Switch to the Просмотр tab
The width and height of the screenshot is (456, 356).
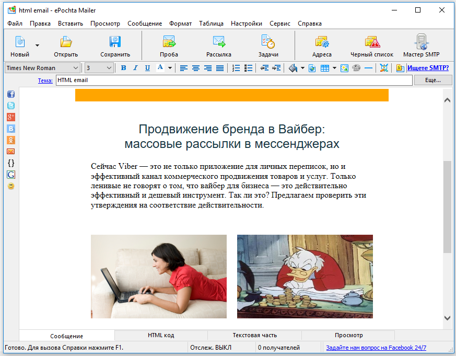(348, 335)
